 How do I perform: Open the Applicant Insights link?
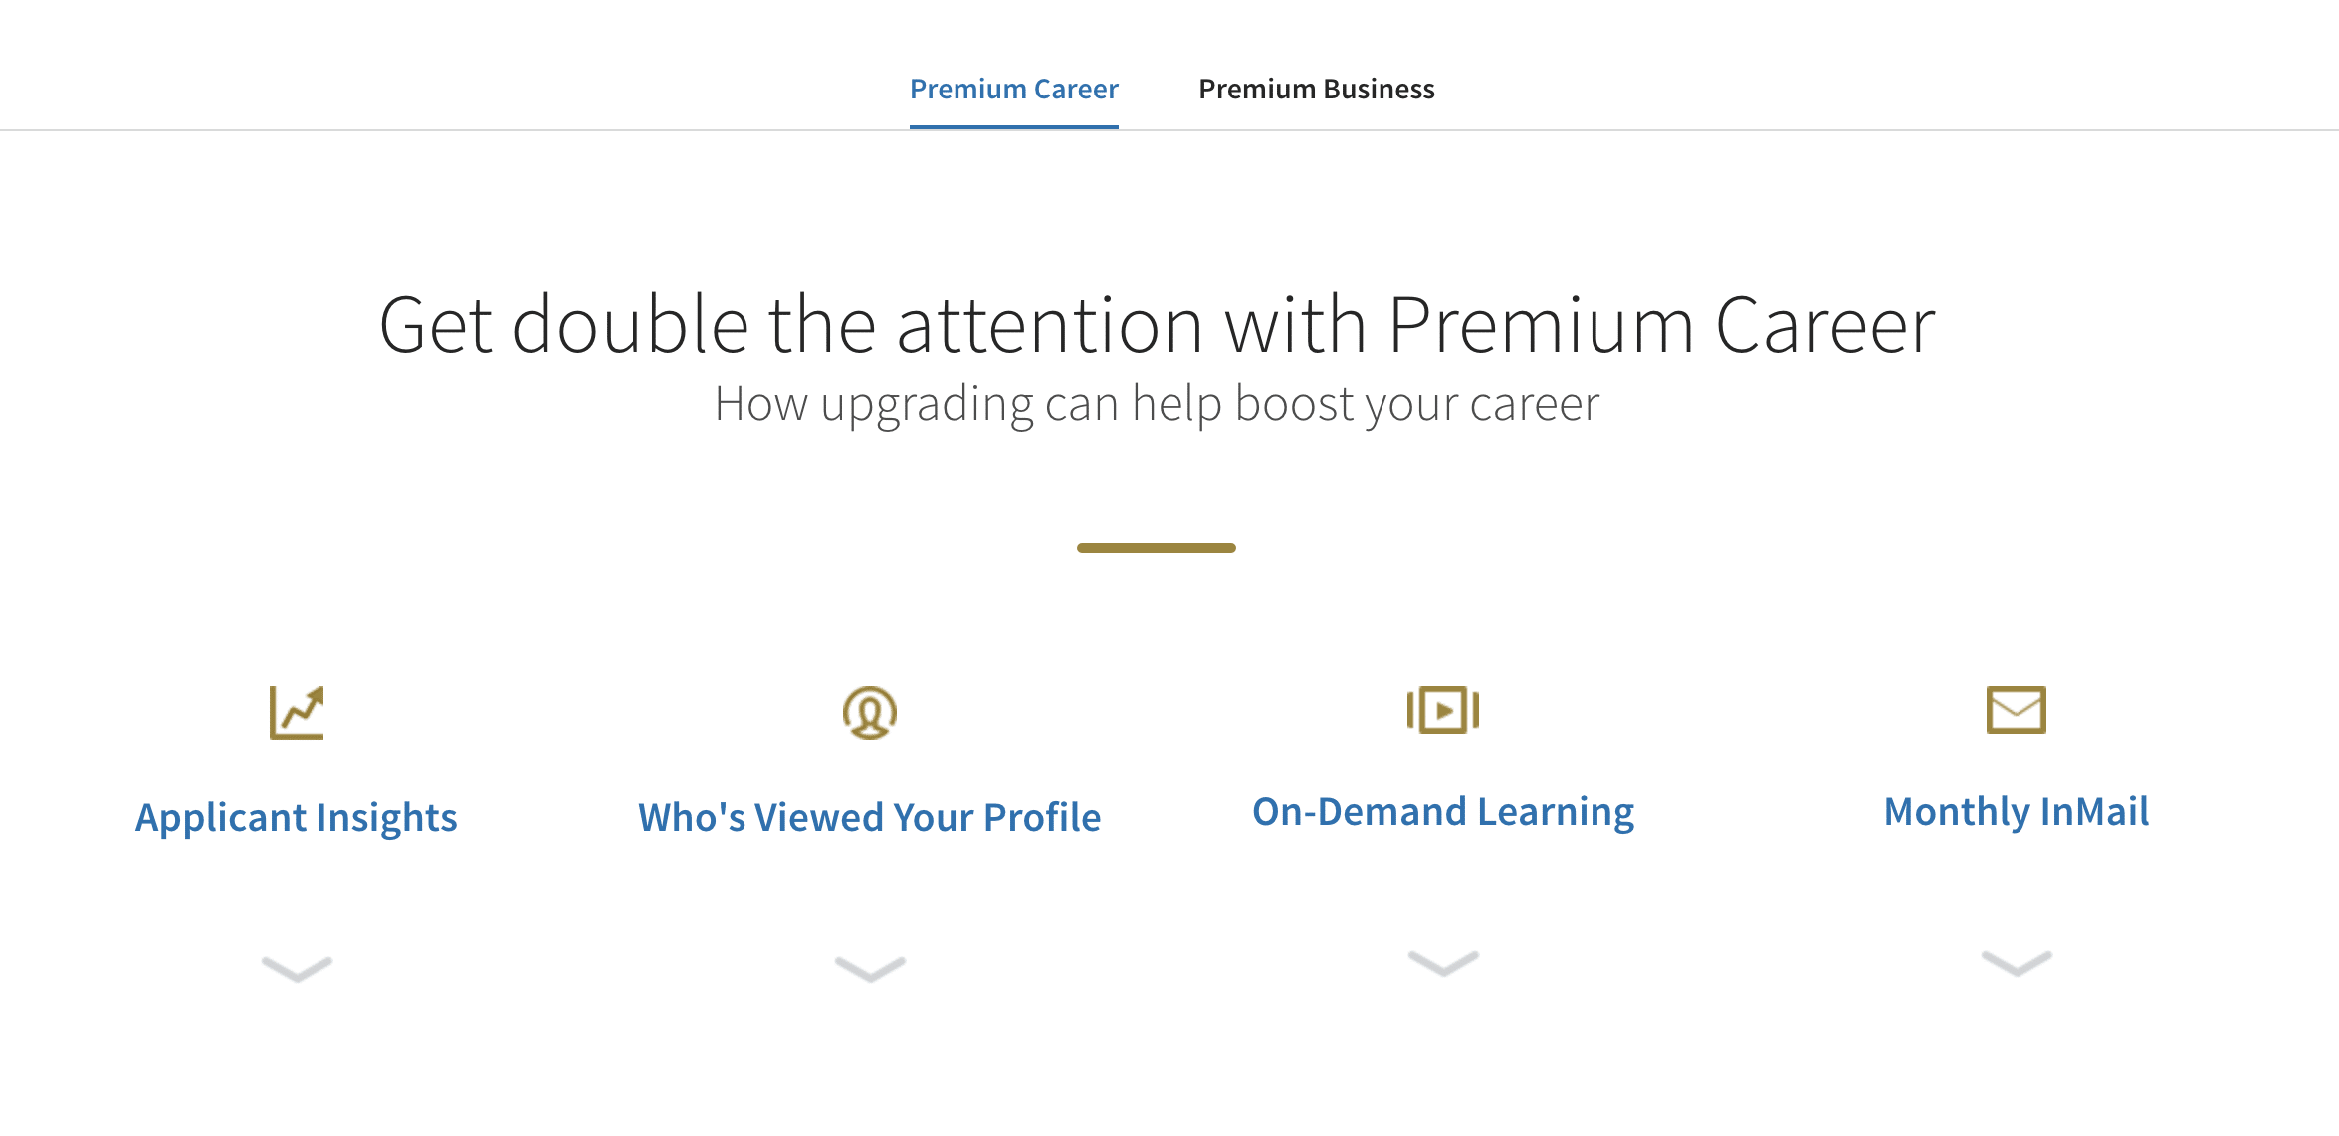pos(297,817)
